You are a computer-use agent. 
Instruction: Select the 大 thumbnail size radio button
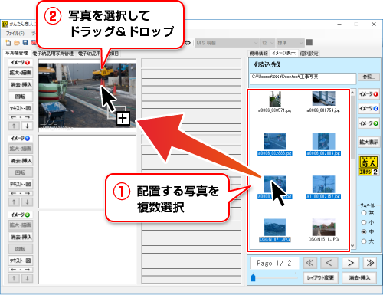click(364, 241)
